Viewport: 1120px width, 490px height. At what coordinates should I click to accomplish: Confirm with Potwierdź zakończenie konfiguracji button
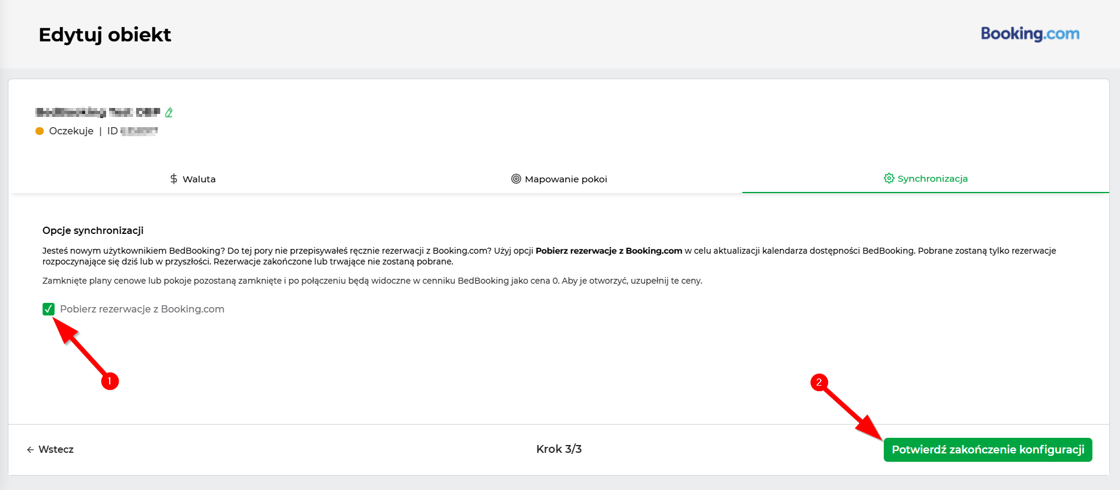(987, 450)
